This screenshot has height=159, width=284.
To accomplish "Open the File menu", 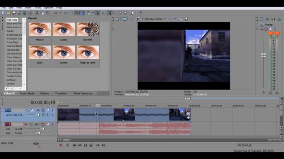I will (4, 8).
